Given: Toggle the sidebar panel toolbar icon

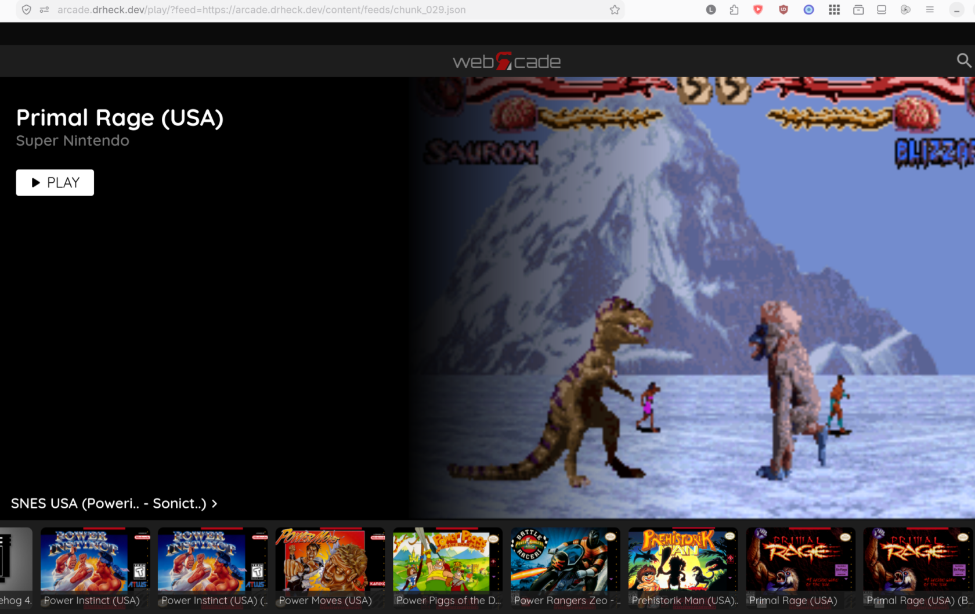Looking at the screenshot, I should pos(882,10).
